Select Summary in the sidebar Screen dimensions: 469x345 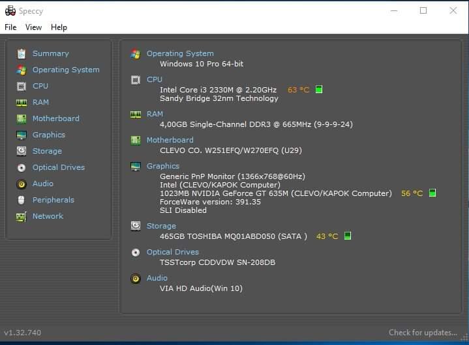50,53
